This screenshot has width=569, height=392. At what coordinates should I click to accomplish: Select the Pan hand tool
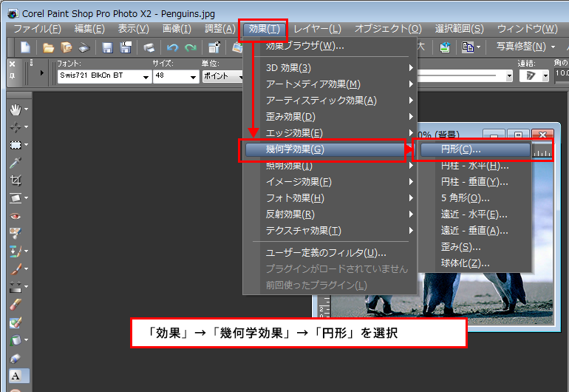coord(16,109)
